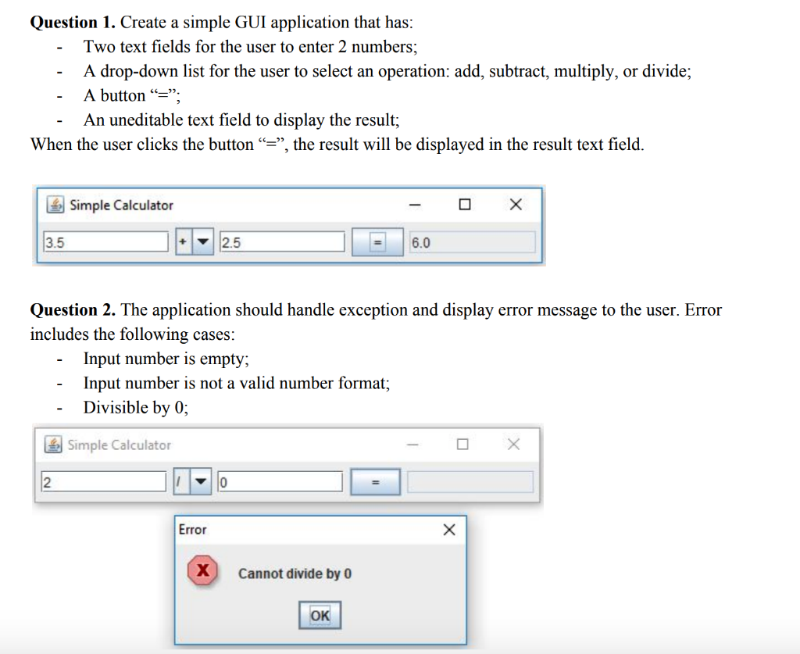Click the equals icon button showing 6.0 result
The image size is (800, 654).
(377, 242)
